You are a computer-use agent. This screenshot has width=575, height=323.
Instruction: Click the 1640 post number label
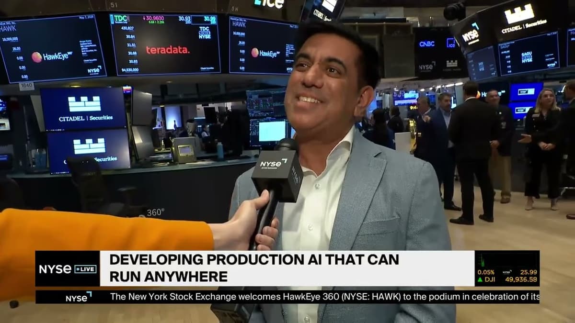(x=26, y=87)
